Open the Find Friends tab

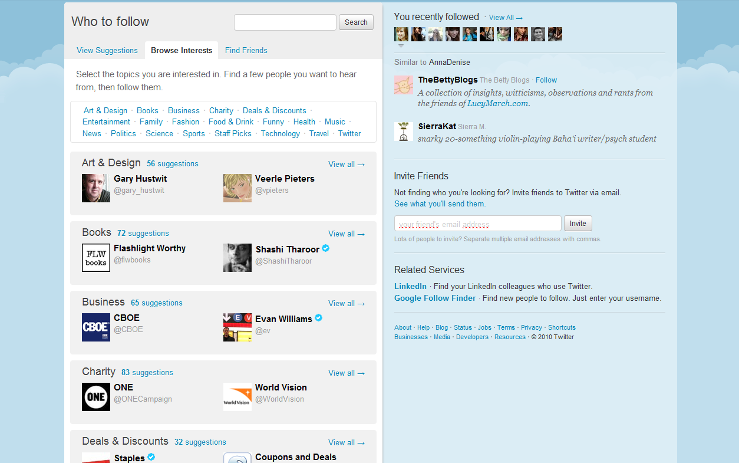pos(246,50)
